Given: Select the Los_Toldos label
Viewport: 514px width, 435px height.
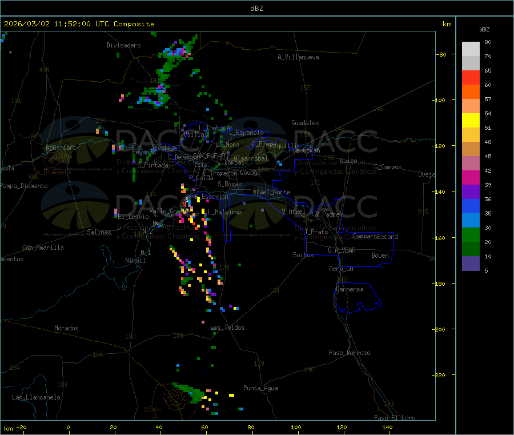Looking at the screenshot, I should tap(227, 328).
